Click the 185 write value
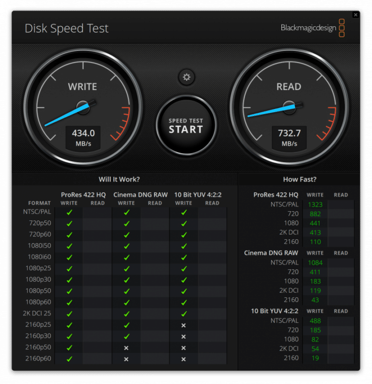Screen dimensions: 372x384 (x=315, y=330)
